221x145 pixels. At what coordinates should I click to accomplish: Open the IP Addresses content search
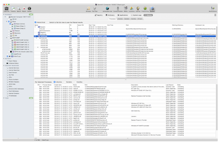coord(13,96)
